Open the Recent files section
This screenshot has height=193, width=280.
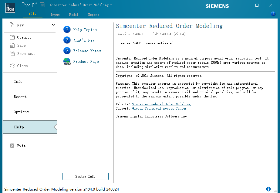[x=20, y=97]
